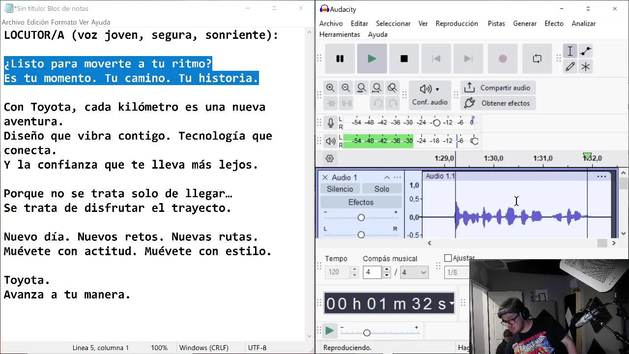Click the Play-at-speed button
The image size is (629, 354).
point(330,331)
